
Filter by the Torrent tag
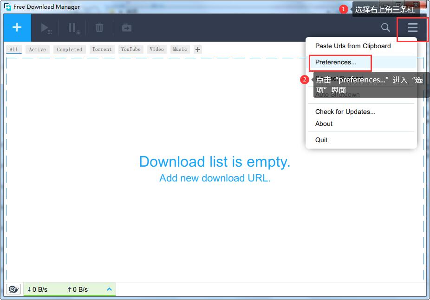102,50
